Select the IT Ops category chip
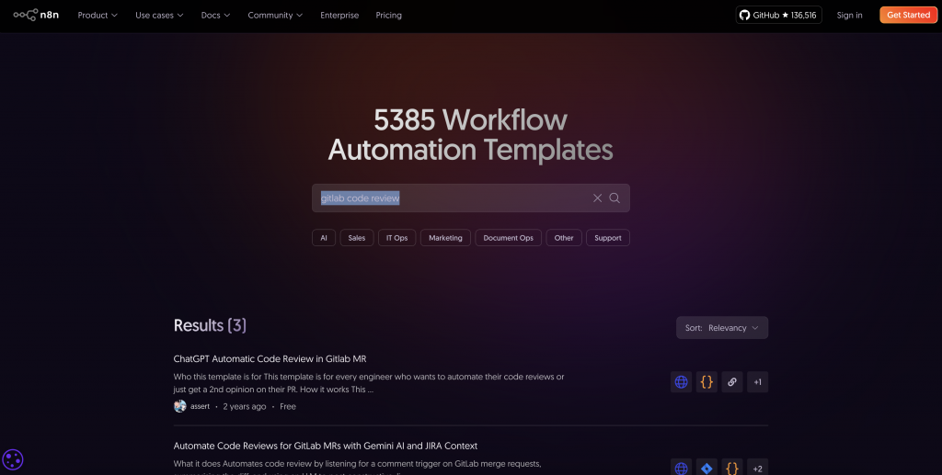Viewport: 942px width, 475px height. click(397, 237)
